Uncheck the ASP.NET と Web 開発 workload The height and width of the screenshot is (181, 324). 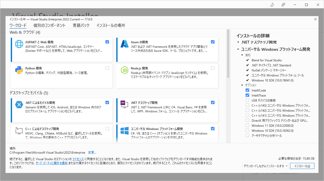click(107, 42)
